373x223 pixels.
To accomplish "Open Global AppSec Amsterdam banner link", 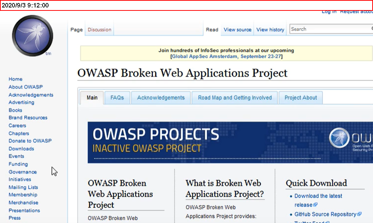I will click(226, 56).
